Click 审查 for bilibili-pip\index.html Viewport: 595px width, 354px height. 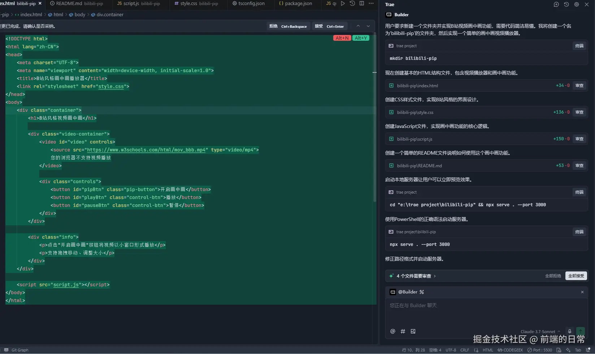tap(579, 85)
